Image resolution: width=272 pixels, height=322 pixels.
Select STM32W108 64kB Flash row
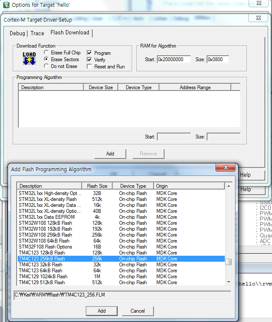tap(121, 241)
